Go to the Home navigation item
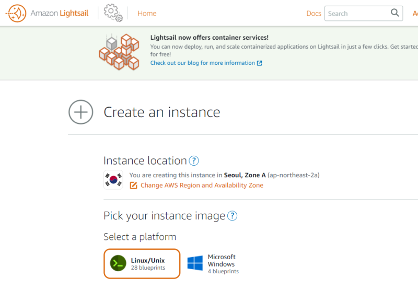The image size is (418, 289). (147, 14)
